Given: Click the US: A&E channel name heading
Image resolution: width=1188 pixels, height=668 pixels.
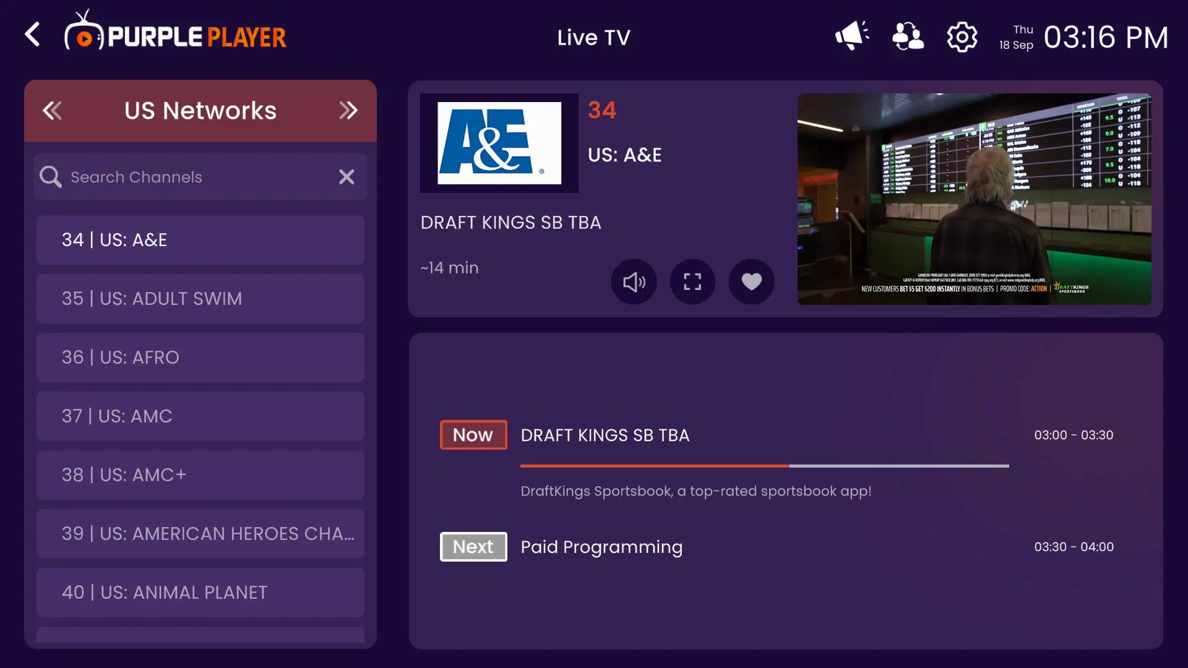Looking at the screenshot, I should [x=625, y=155].
